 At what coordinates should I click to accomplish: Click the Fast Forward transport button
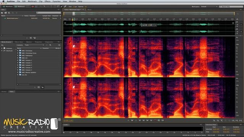point(148,120)
